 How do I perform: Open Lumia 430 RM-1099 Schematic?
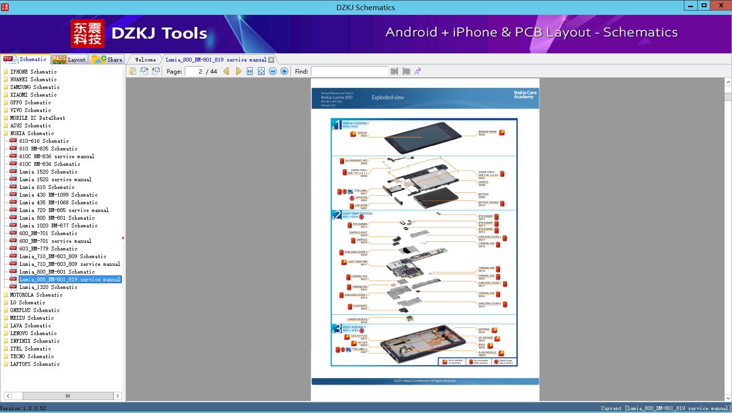tap(58, 195)
